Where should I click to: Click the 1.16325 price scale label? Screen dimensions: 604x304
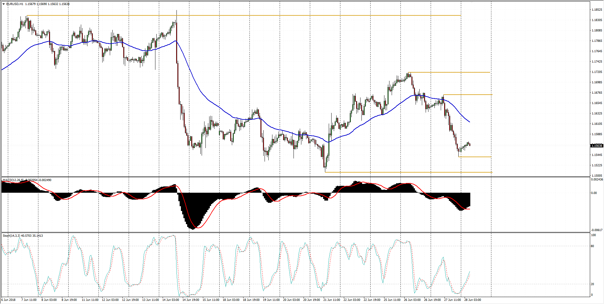click(597, 113)
